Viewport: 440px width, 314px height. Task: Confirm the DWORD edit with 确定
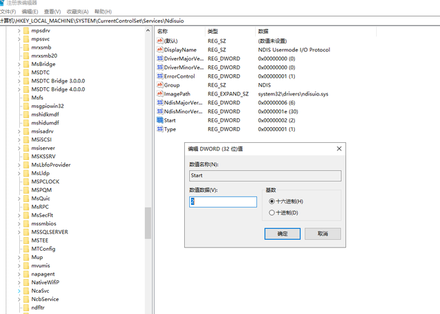[x=283, y=234]
